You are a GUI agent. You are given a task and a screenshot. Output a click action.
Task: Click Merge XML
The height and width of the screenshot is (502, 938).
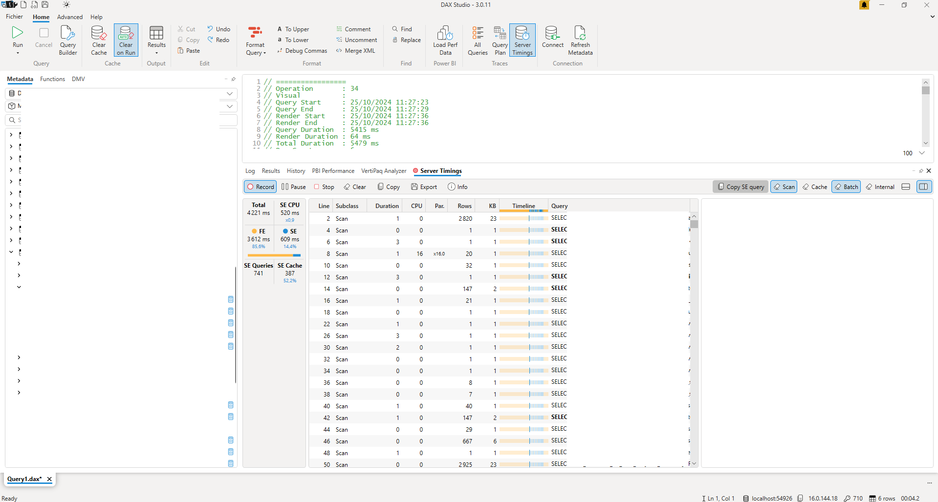pos(355,51)
